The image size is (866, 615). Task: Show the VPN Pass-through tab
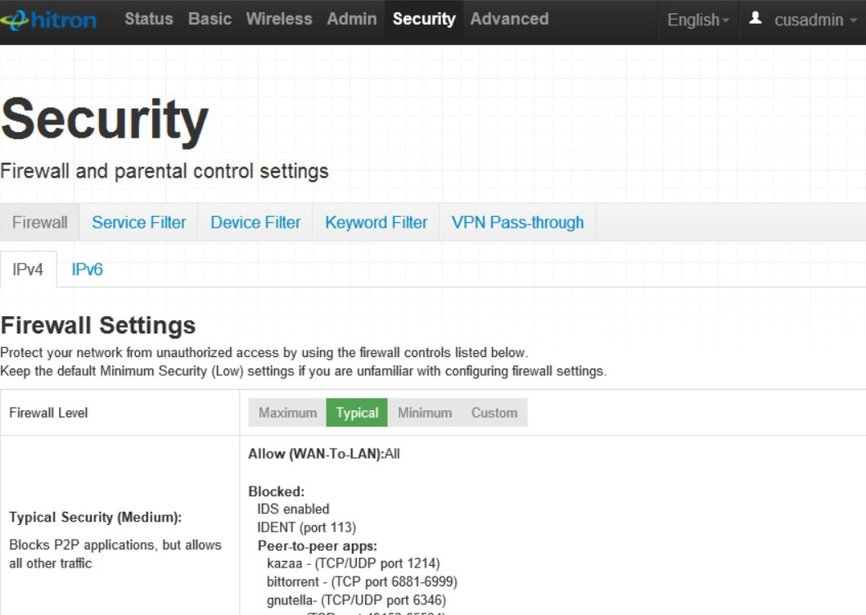(517, 223)
